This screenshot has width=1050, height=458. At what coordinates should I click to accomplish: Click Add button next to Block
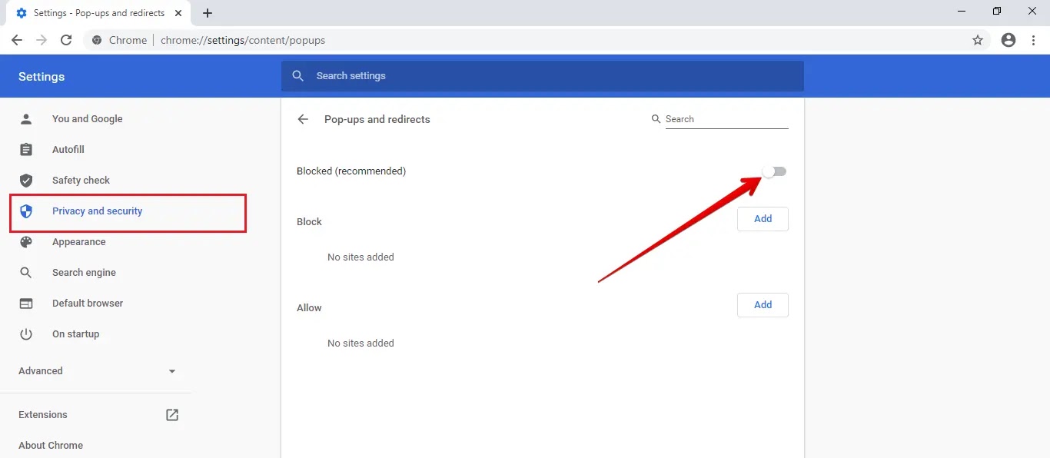pyautogui.click(x=763, y=219)
